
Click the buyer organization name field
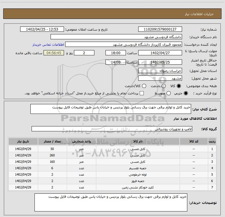(x=116, y=37)
